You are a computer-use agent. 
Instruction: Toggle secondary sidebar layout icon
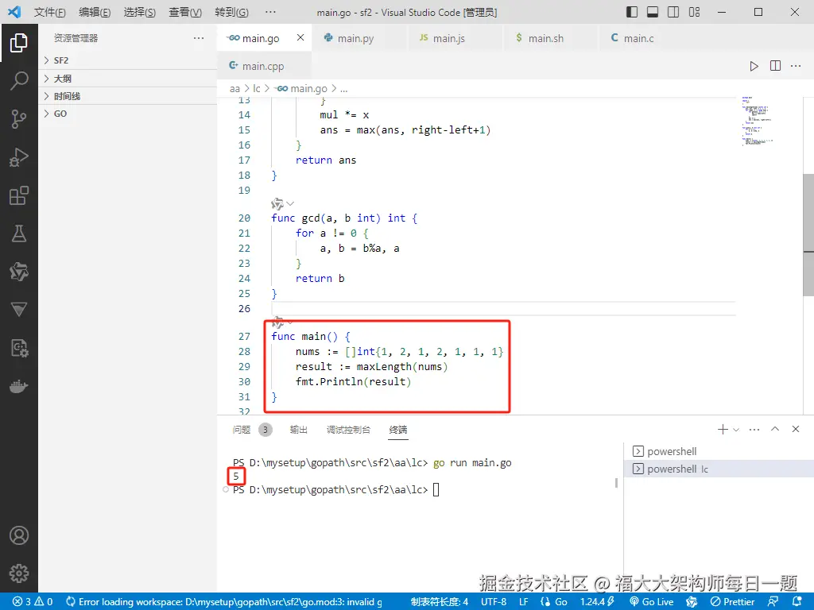coord(673,12)
